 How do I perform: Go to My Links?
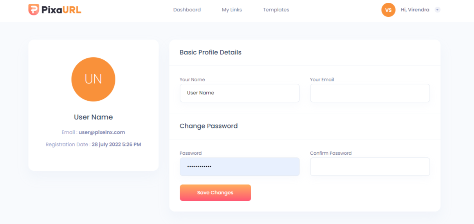coord(232,10)
